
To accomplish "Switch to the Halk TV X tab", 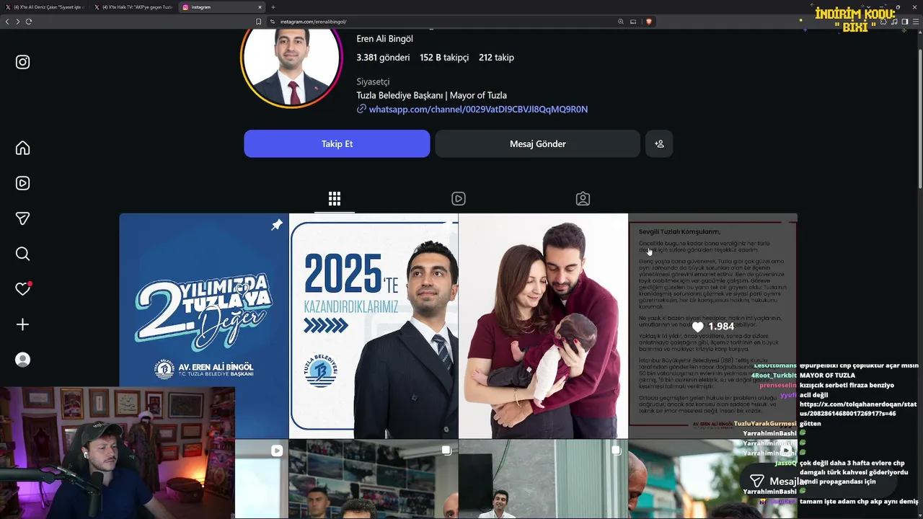I will pyautogui.click(x=133, y=7).
